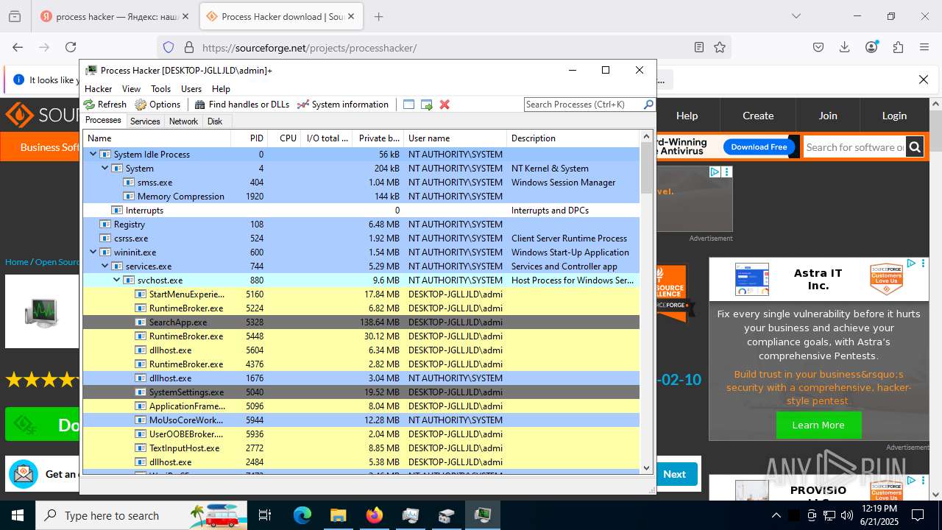Click the red X terminate icon in the toolbar
Image resolution: width=942 pixels, height=530 pixels.
(x=445, y=105)
